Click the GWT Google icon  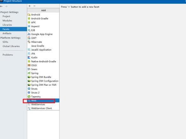29,38
